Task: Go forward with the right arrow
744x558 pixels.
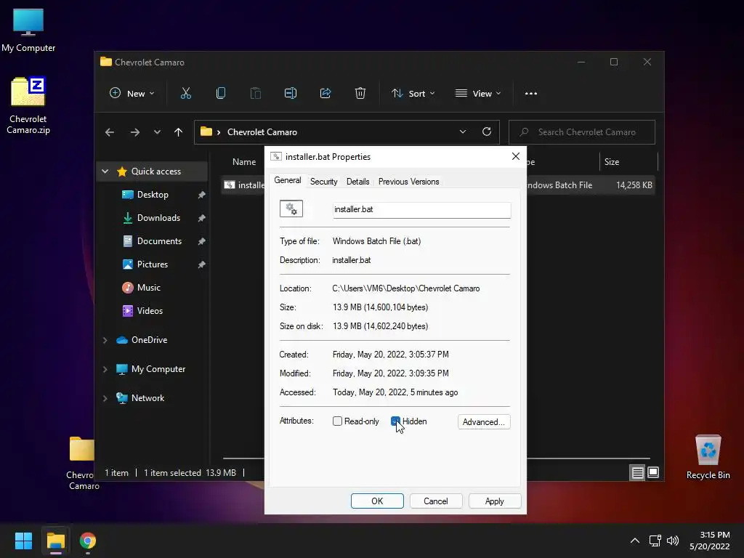Action: pos(135,132)
